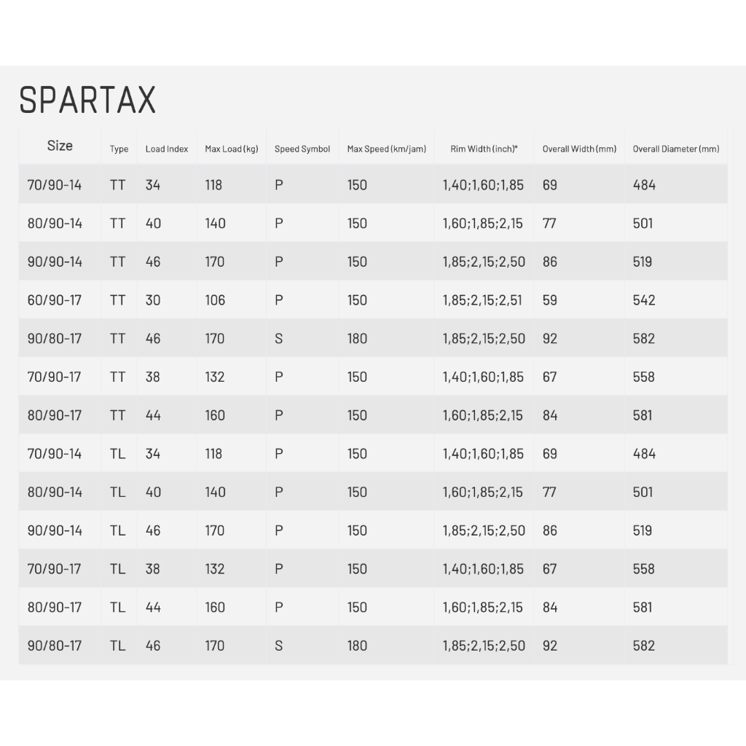746x746 pixels.
Task: Select the Rim Width (inch) header
Action: tap(484, 149)
